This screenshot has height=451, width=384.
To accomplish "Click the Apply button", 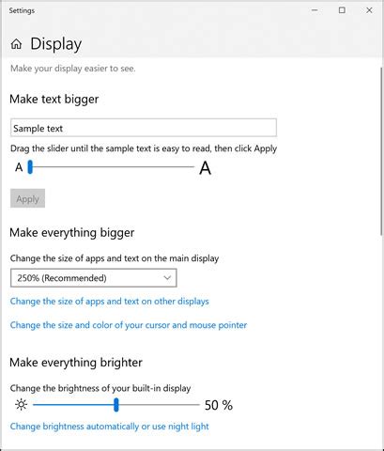I will [x=27, y=198].
